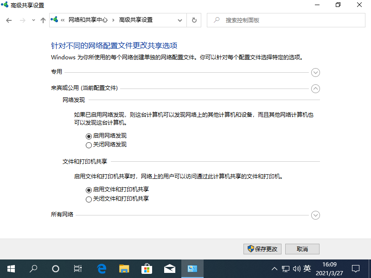This screenshot has height=278, width=371.
Task: 展开专用网络配置文件
Action: [315, 72]
